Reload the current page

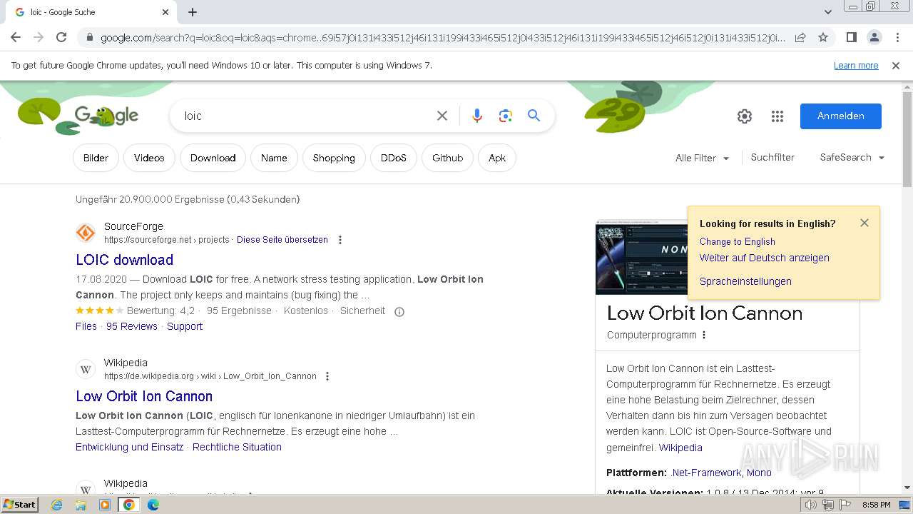[x=61, y=37]
